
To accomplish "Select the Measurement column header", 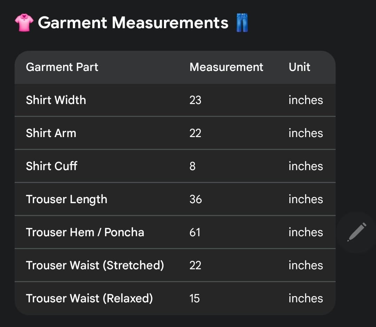I will [226, 67].
